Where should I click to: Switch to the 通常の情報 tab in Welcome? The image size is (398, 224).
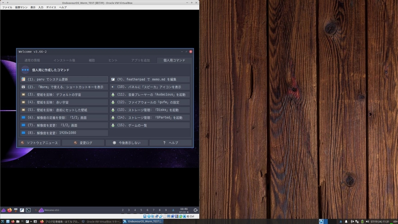(32, 60)
